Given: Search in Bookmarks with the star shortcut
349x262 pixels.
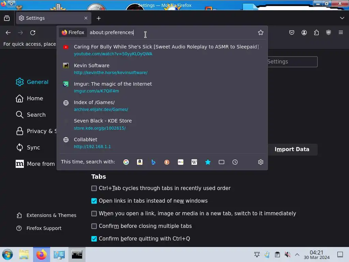Looking at the screenshot, I should 208,162.
